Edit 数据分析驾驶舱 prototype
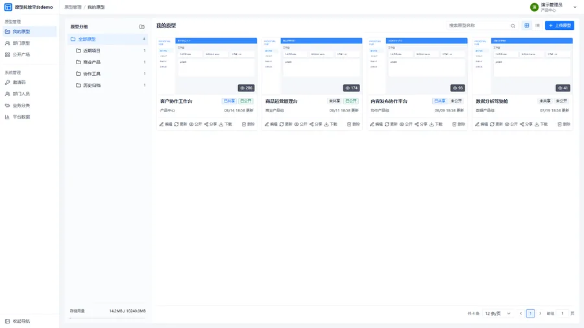 pyautogui.click(x=481, y=124)
